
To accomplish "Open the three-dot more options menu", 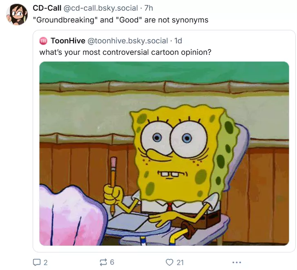I will click(237, 262).
